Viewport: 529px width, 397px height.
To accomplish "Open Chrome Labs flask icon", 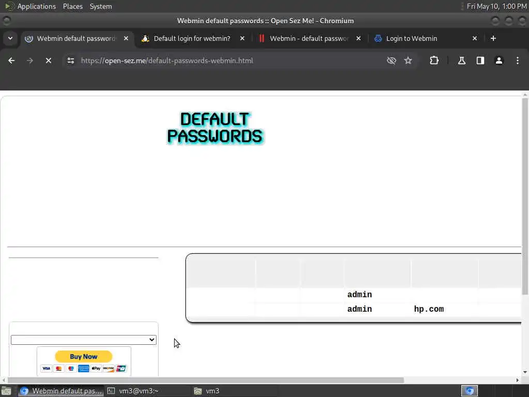I will (461, 60).
